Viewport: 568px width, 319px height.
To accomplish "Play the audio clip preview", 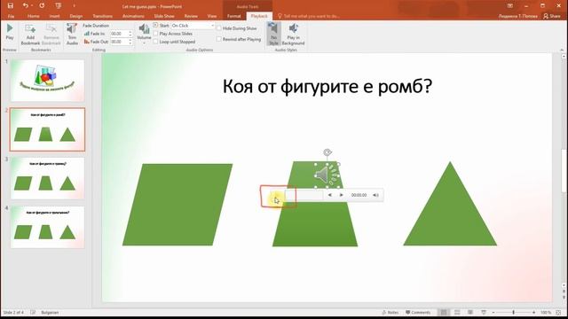I will coord(10,32).
